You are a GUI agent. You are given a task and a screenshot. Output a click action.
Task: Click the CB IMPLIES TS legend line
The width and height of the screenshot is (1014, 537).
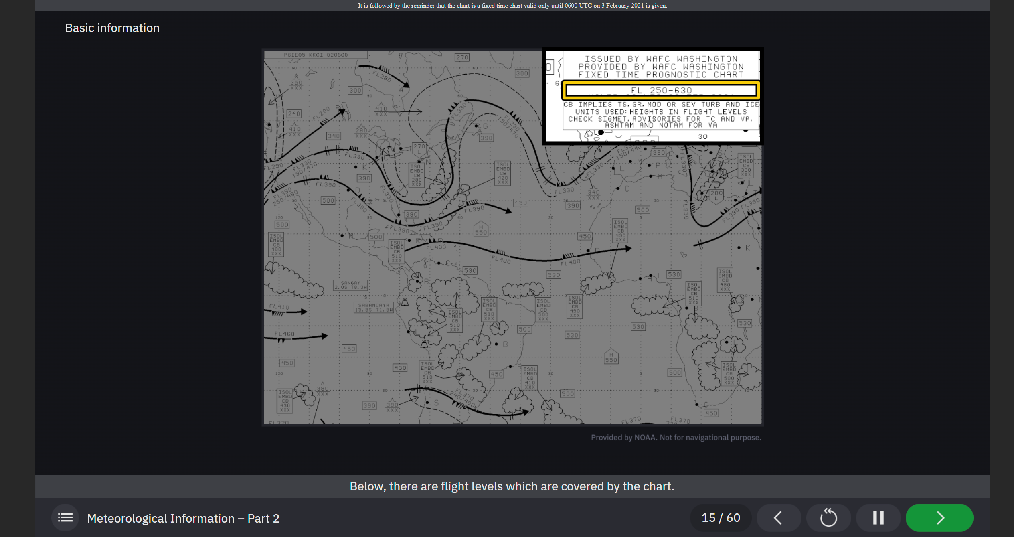point(661,104)
